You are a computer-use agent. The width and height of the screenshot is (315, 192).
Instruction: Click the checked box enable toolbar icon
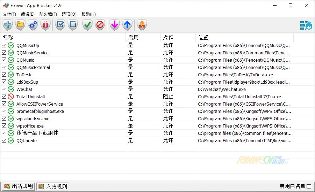click(60, 25)
